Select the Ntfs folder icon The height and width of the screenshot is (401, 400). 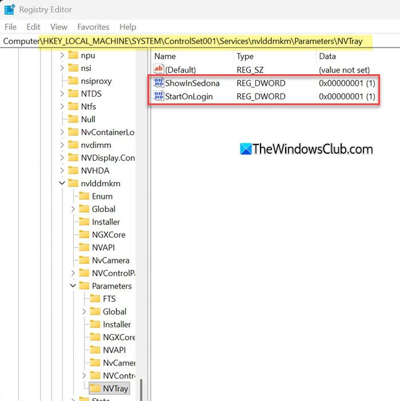click(x=73, y=106)
